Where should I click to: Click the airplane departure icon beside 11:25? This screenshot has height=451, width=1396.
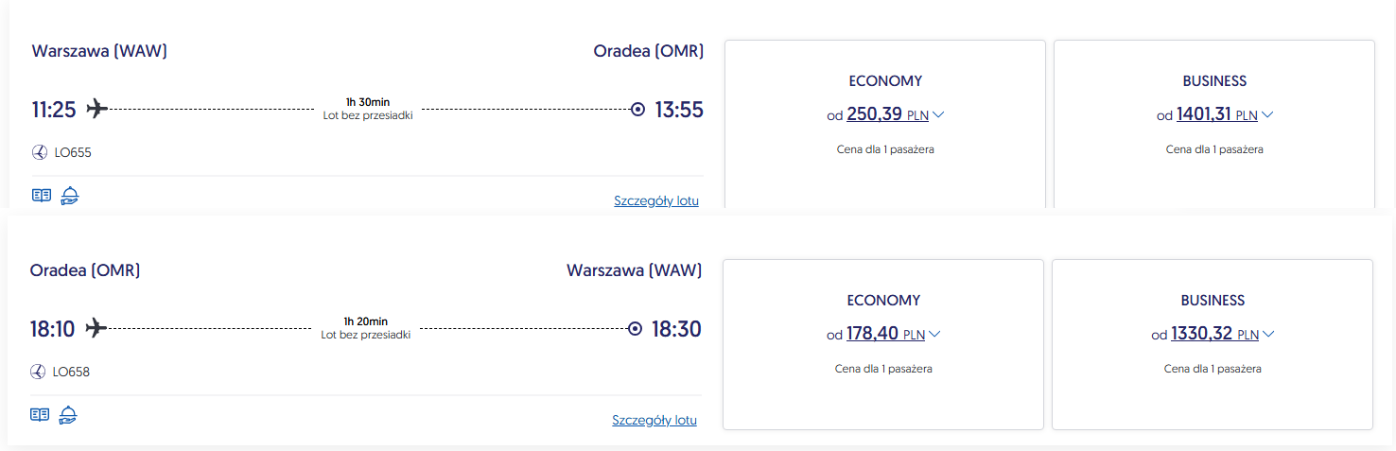96,109
